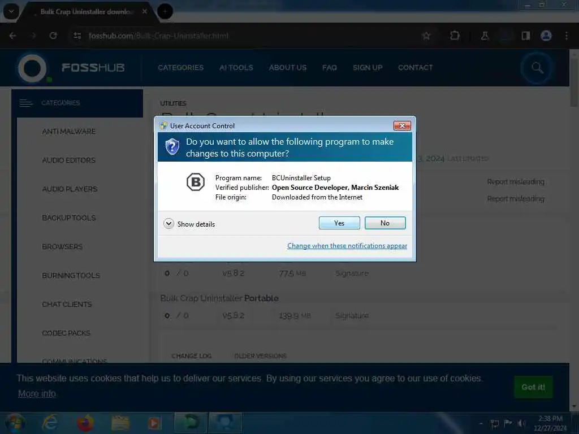Click page vertical scrollbar thumb
Screen dimensions: 579x434
click(x=574, y=82)
